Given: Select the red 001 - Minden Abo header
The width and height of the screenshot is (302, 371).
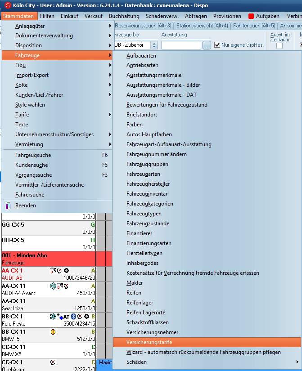Looking at the screenshot, I should click(x=48, y=259).
